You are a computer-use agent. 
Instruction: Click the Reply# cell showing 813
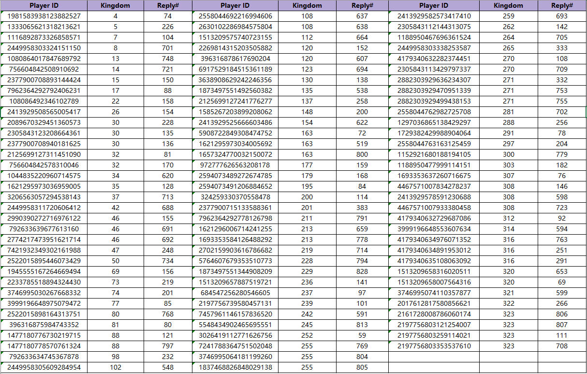point(362,325)
